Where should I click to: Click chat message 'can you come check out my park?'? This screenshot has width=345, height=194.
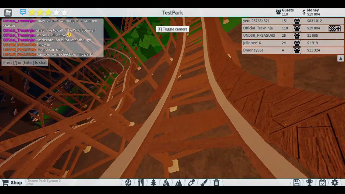(65, 54)
